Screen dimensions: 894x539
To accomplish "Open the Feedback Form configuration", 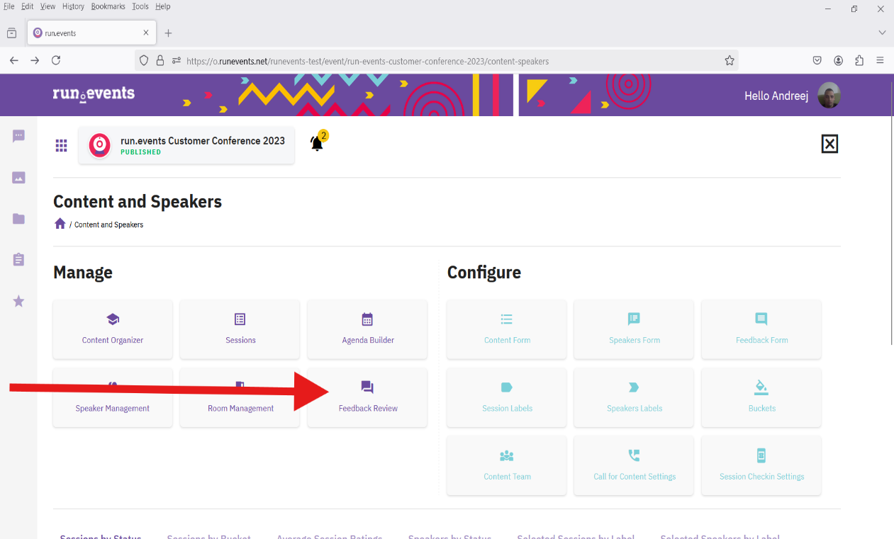I will click(761, 329).
